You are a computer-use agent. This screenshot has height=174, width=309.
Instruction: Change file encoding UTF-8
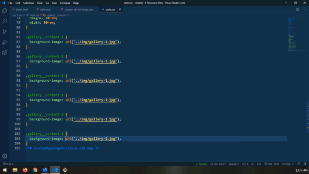point(245,164)
